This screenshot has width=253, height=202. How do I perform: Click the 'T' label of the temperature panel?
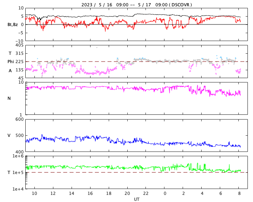pos(9,172)
